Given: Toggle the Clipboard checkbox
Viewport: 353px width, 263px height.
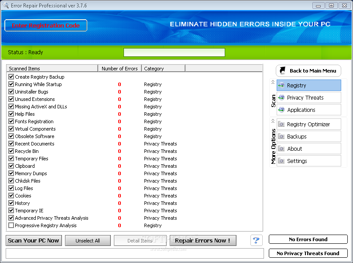Looking at the screenshot, I should pos(11,166).
